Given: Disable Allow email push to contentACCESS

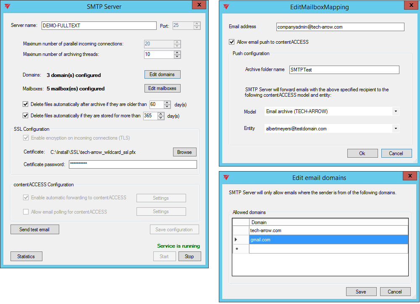Looking at the screenshot, I should tap(231, 42).
